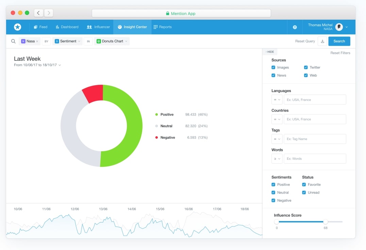
Task: Open the Sentiment dropdown
Action: (67, 41)
